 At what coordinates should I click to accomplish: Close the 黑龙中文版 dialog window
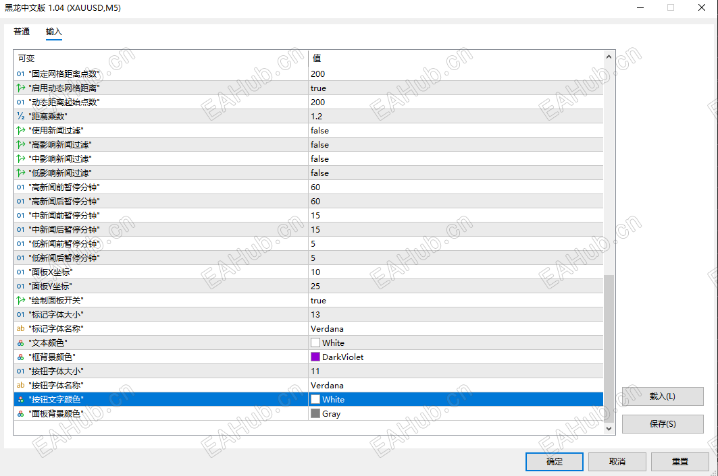pyautogui.click(x=701, y=8)
